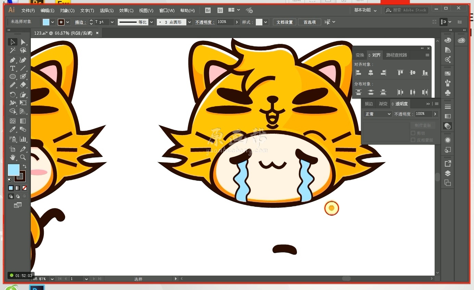Pick the Blend tool
The height and width of the screenshot is (290, 474).
click(23, 129)
